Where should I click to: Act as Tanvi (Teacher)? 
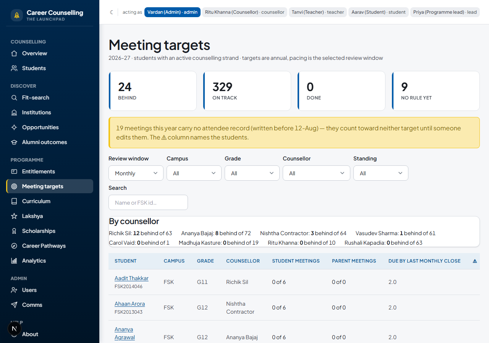click(318, 12)
